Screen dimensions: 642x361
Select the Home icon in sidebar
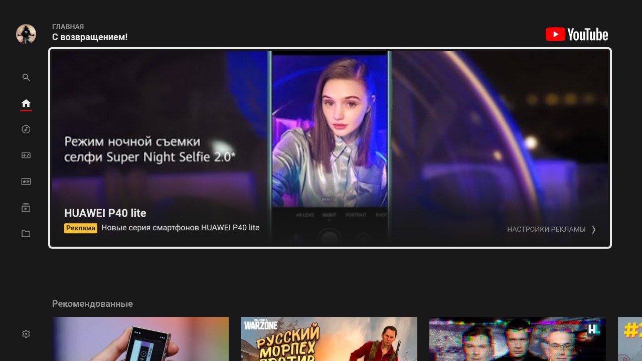26,103
